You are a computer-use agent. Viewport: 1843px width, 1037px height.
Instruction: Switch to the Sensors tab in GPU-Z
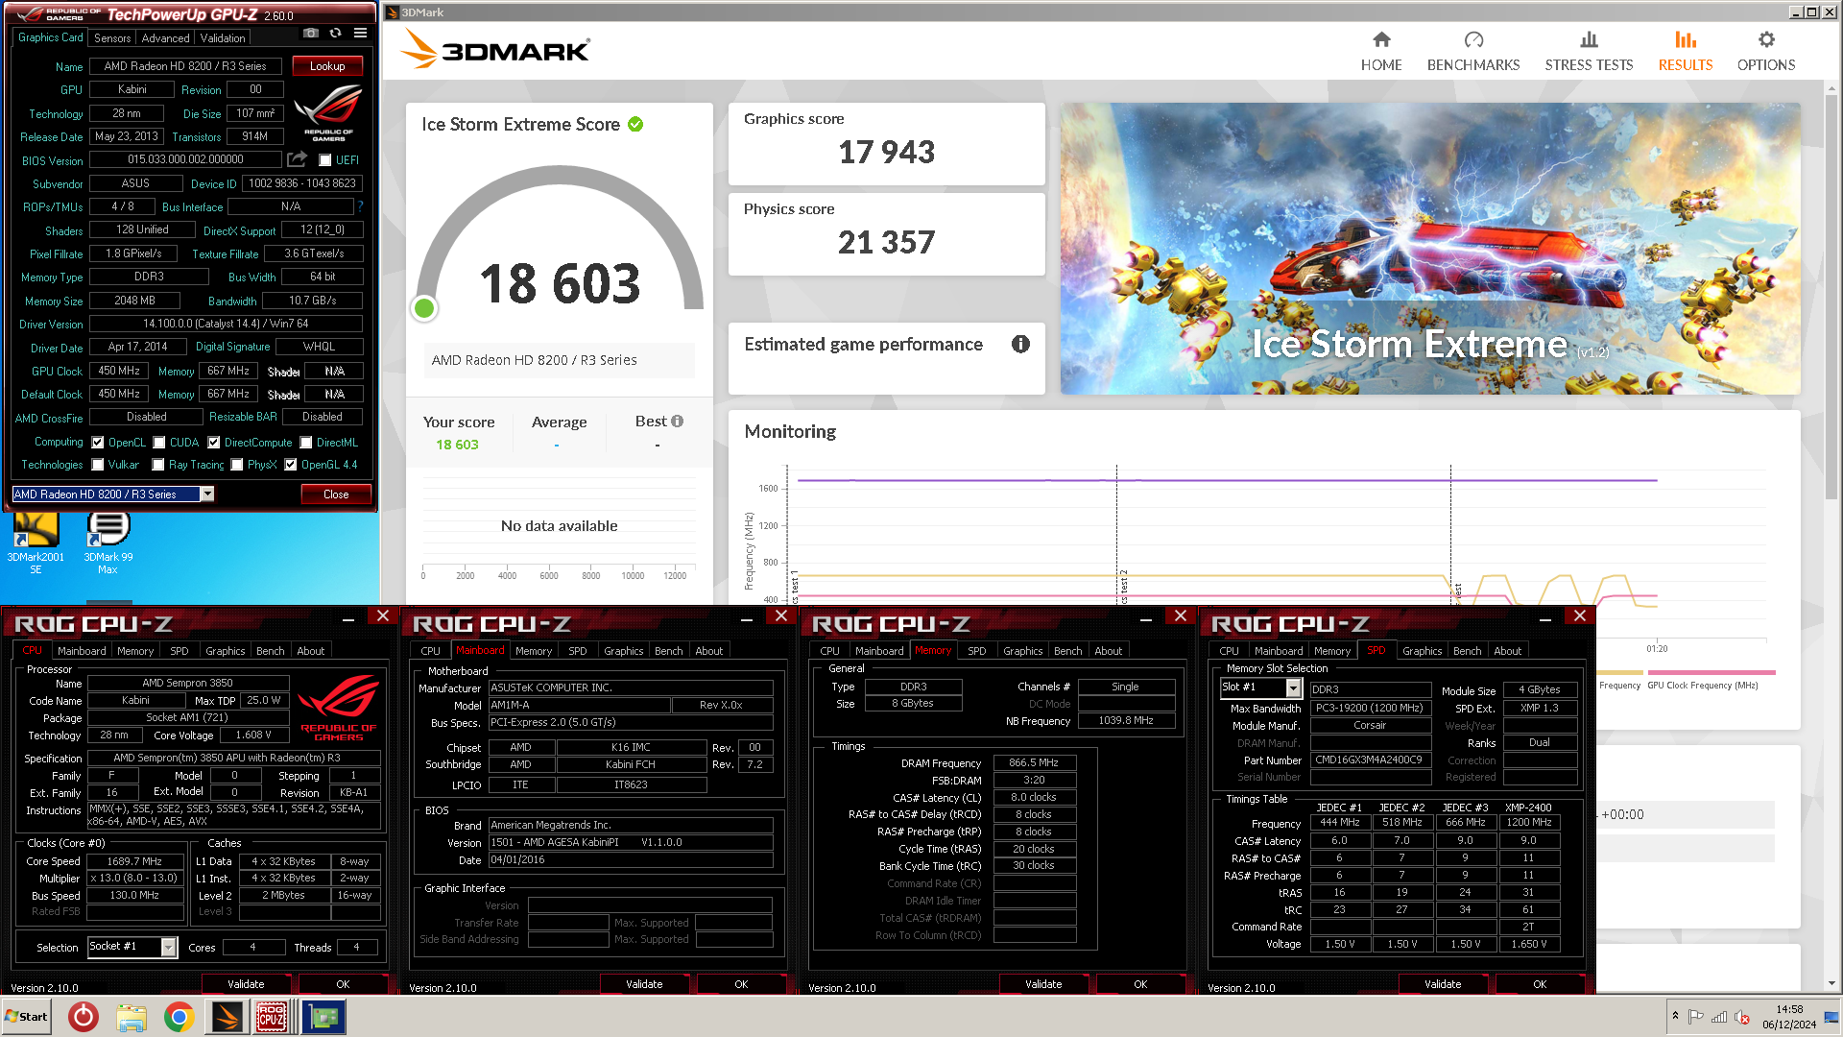(112, 38)
